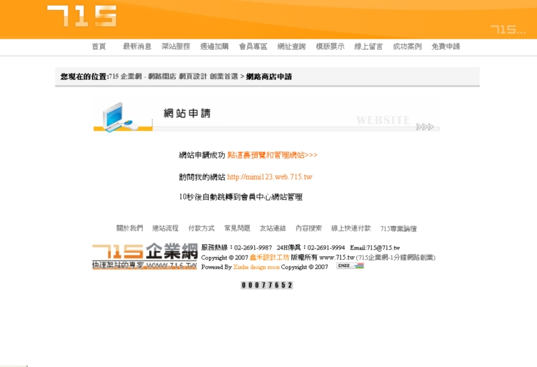The image size is (537, 367).
Task: Open the 常見問題 footer link
Action: click(x=237, y=228)
